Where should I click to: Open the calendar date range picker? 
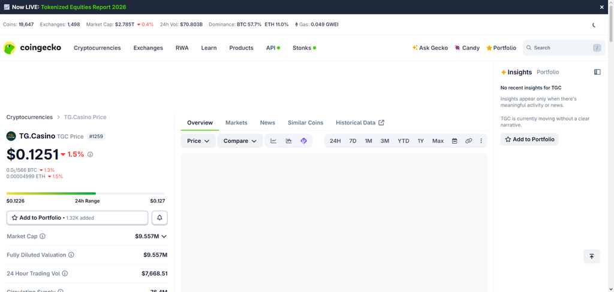point(455,141)
